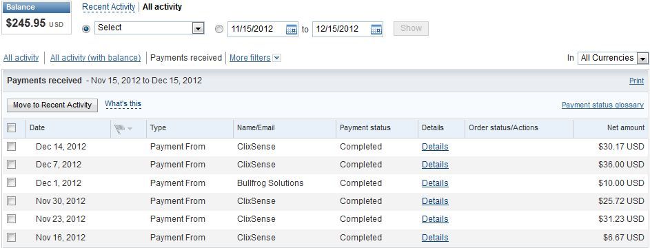Choose the All activity filter link
The image size is (650, 248).
(21, 58)
